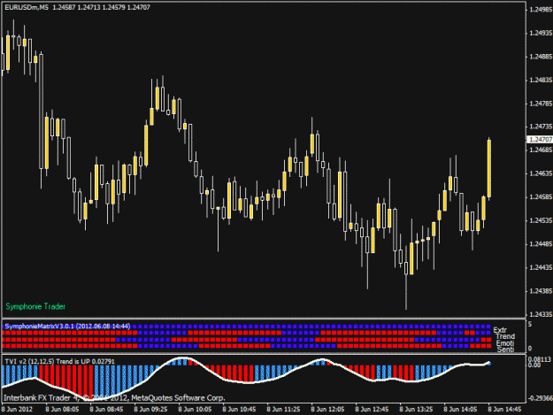553x415 pixels.
Task: Click price scale value 1.24785
Action: point(541,104)
